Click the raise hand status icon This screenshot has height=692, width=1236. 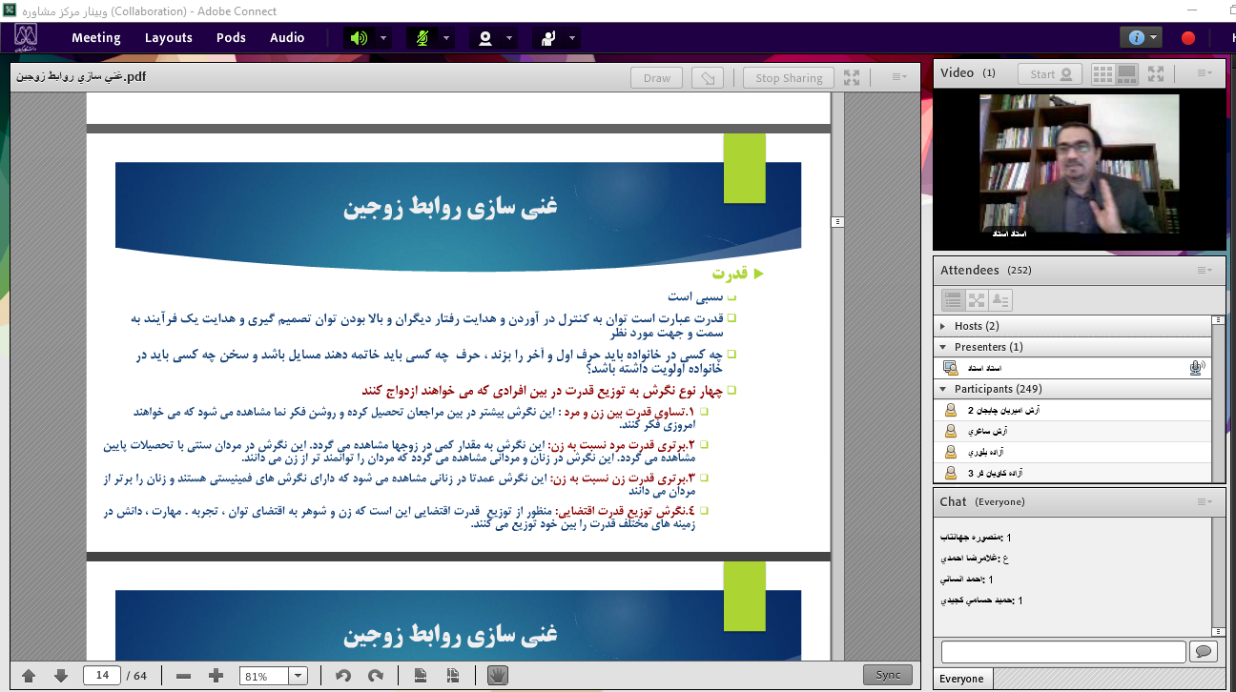tap(547, 38)
